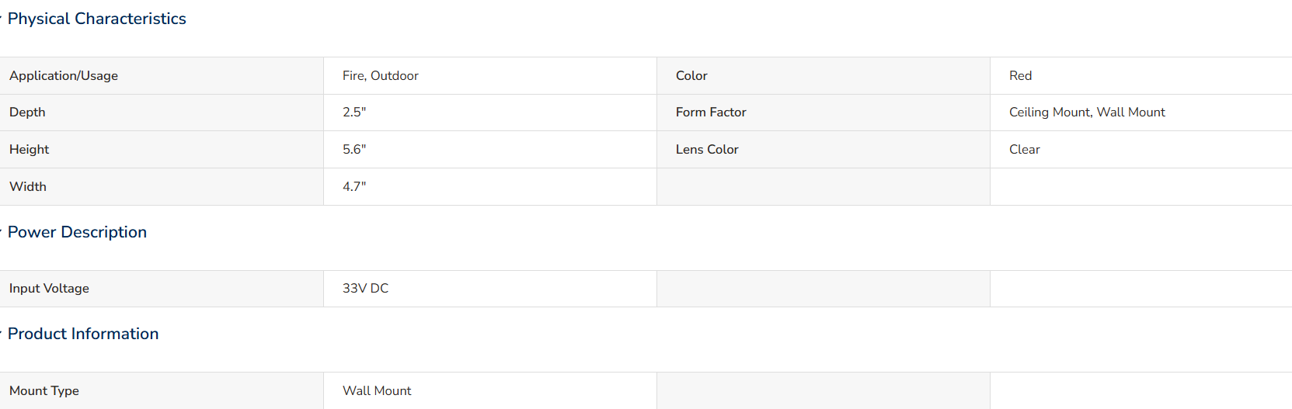Select the 5.6" height value
Image resolution: width=1292 pixels, height=409 pixels.
tap(354, 150)
